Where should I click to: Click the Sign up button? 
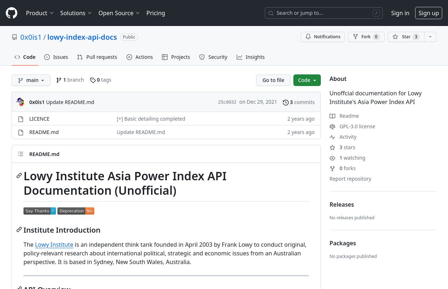[x=428, y=13]
